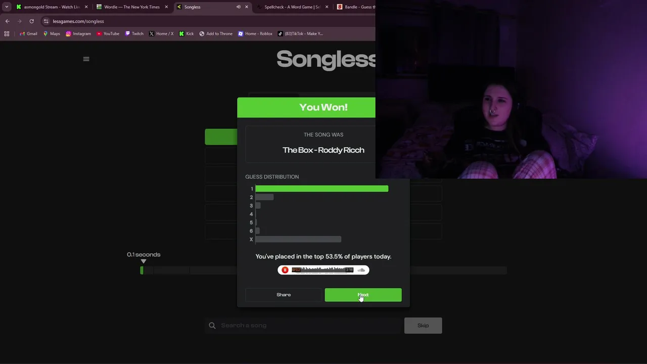Open the Twitch bookmark
The height and width of the screenshot is (364, 647).
point(134,34)
